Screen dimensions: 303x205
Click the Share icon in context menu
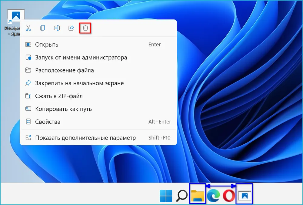pos(71,28)
